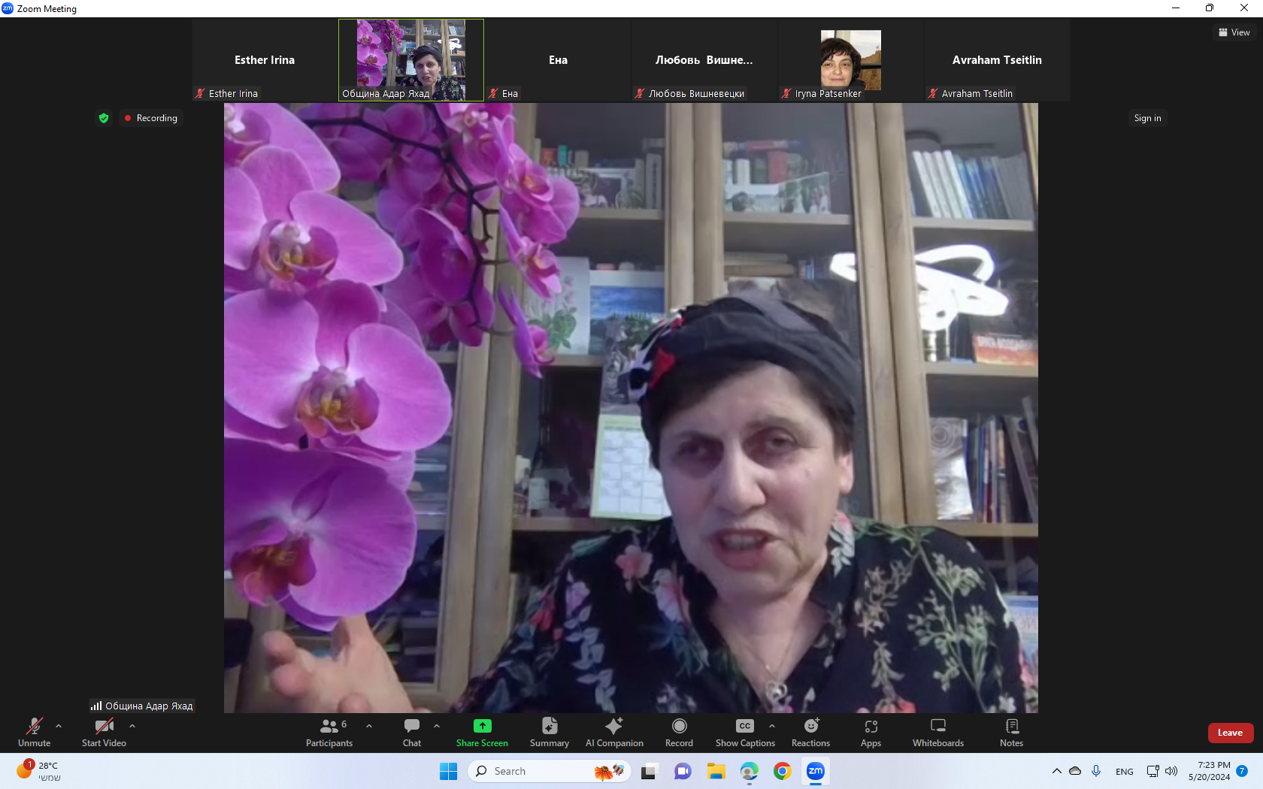Image resolution: width=1263 pixels, height=789 pixels.
Task: Start Video from the toolbar
Action: point(104,732)
